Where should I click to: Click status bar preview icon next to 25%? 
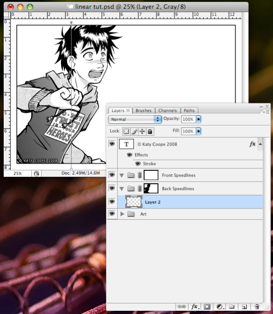(36, 174)
